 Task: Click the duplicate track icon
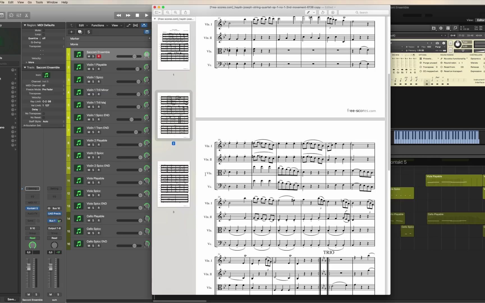point(80,32)
